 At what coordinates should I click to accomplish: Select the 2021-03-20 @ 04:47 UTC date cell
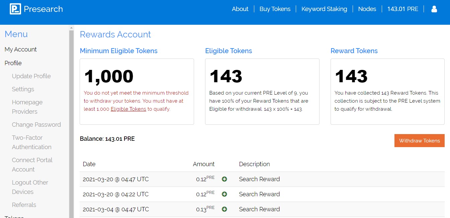coord(116,179)
